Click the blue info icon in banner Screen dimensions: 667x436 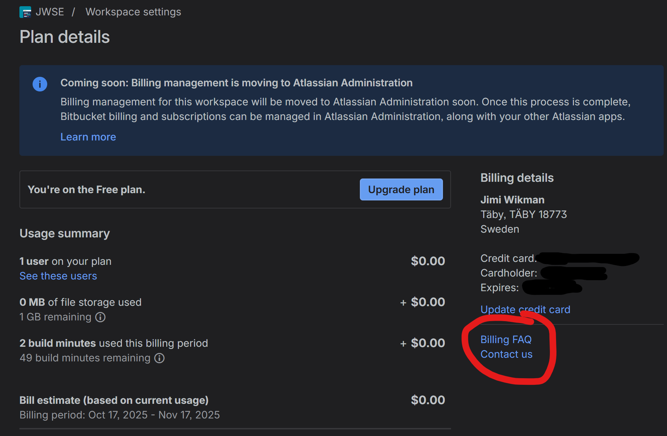coord(40,84)
